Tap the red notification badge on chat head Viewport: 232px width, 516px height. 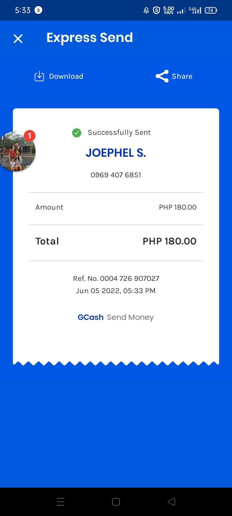click(30, 136)
